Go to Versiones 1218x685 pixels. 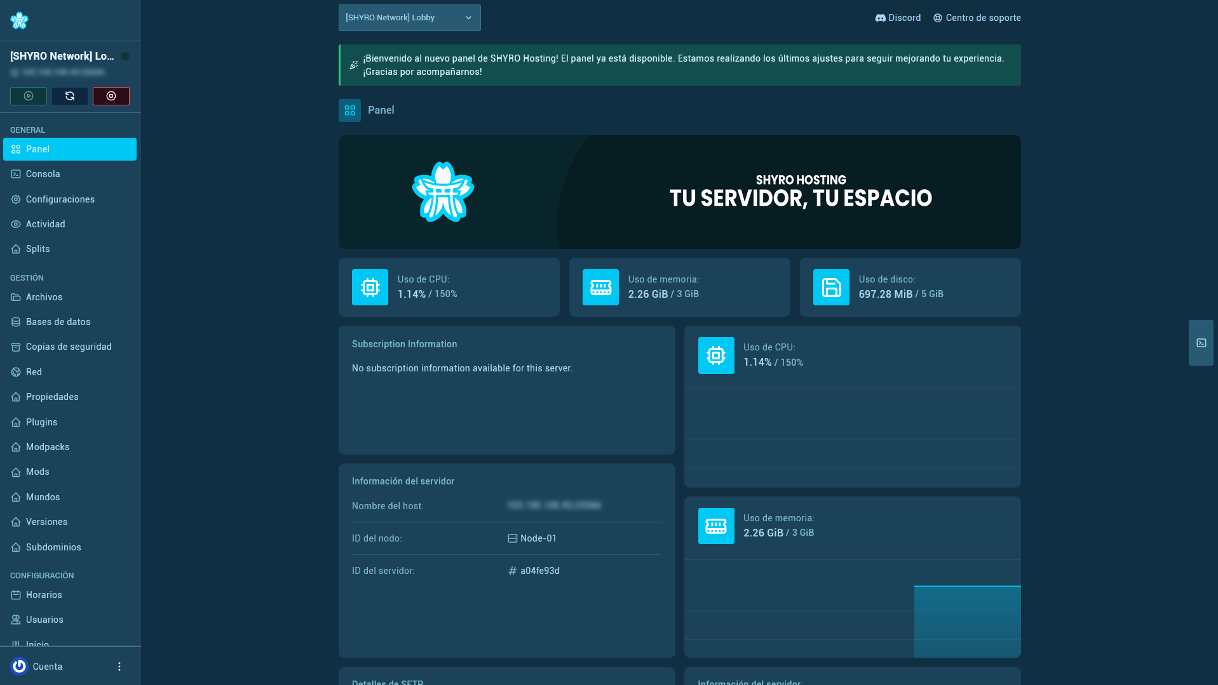[70, 522]
